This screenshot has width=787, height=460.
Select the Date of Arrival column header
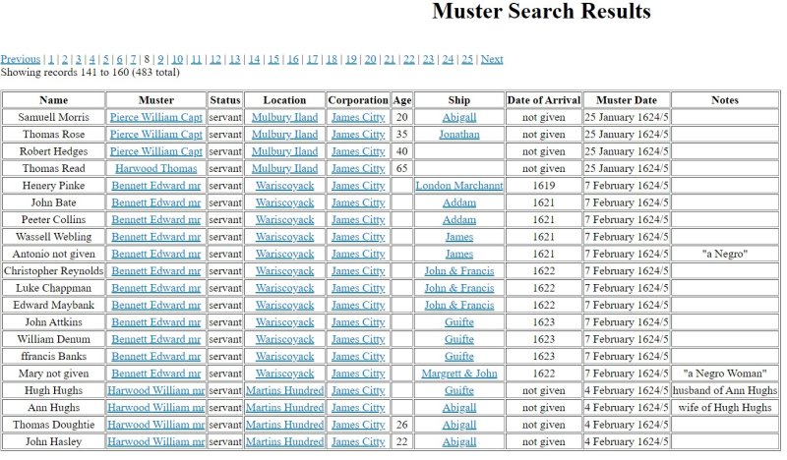[544, 100]
